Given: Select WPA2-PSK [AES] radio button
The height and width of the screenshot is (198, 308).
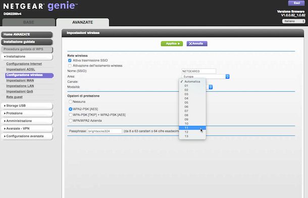Looking at the screenshot, I should pos(70,109).
